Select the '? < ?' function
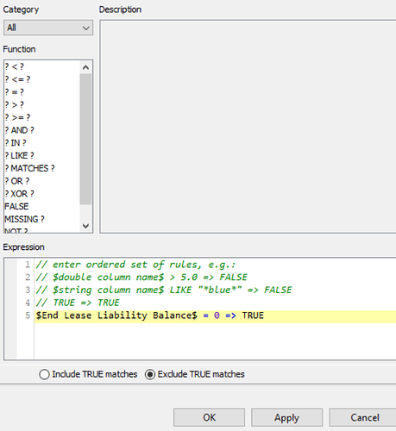This screenshot has width=396, height=431. tap(42, 66)
